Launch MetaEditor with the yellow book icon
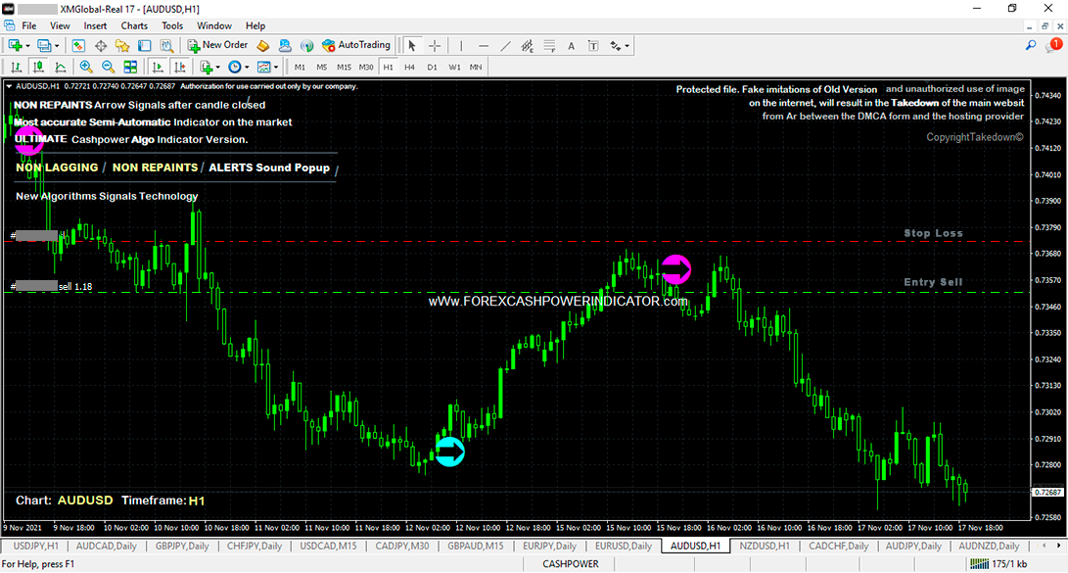1068x573 pixels. 263,46
